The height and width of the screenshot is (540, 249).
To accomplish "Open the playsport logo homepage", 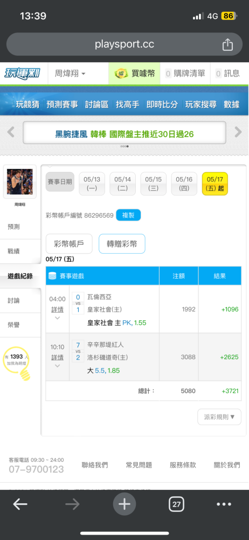I will point(23,73).
